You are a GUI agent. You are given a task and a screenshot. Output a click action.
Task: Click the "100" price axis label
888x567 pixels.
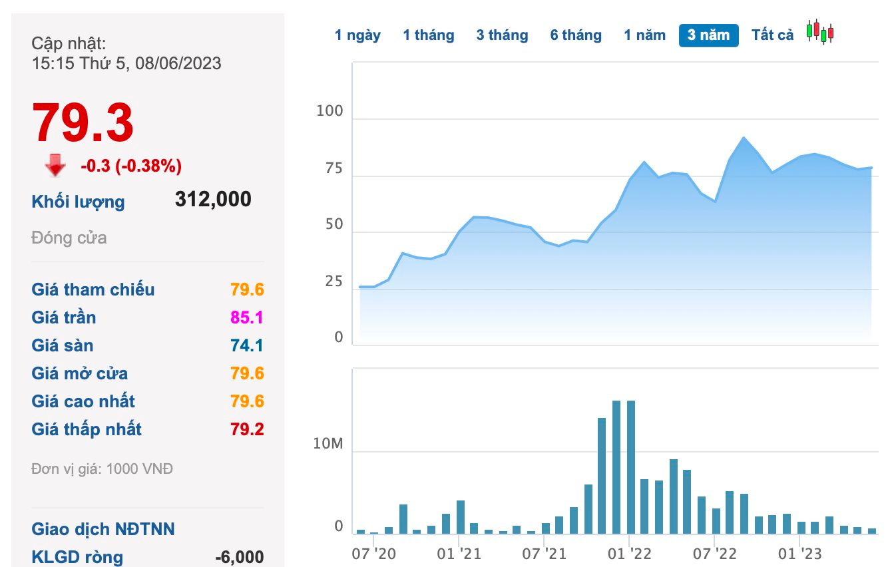[x=330, y=111]
